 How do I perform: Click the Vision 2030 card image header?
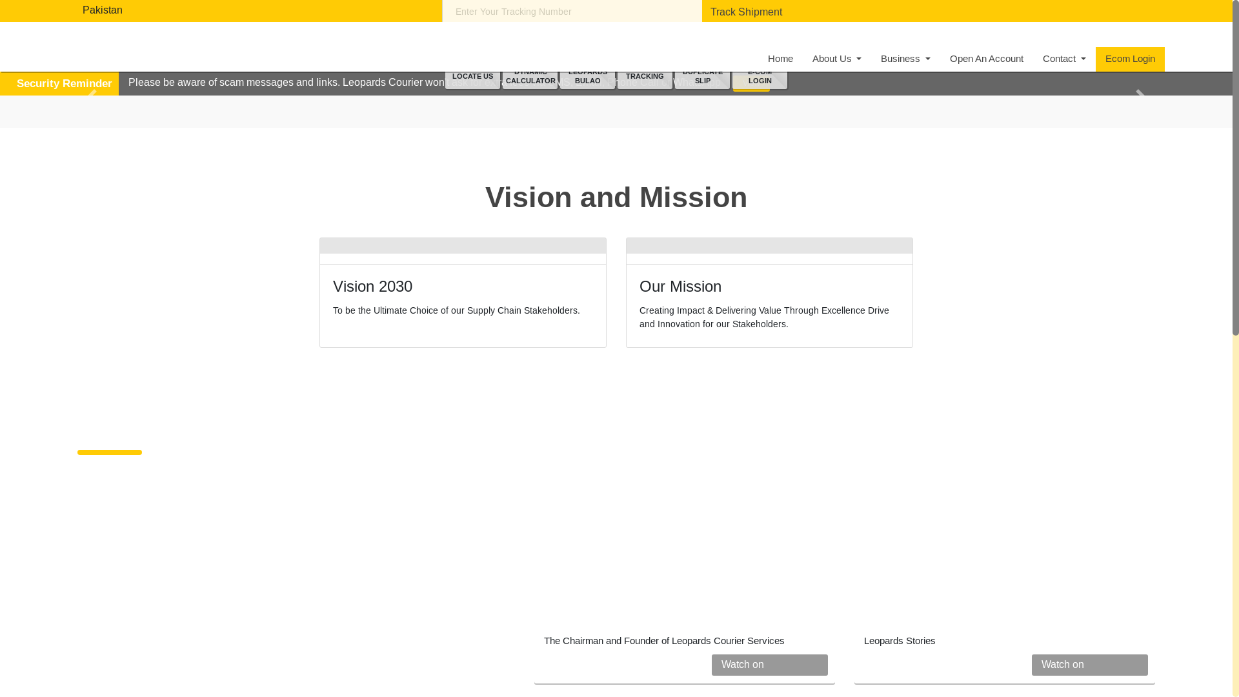click(x=463, y=246)
